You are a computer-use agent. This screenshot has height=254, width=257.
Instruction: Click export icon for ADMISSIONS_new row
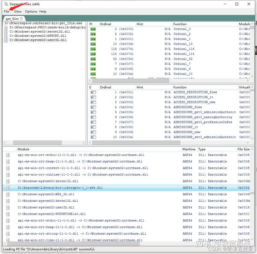pos(93,132)
